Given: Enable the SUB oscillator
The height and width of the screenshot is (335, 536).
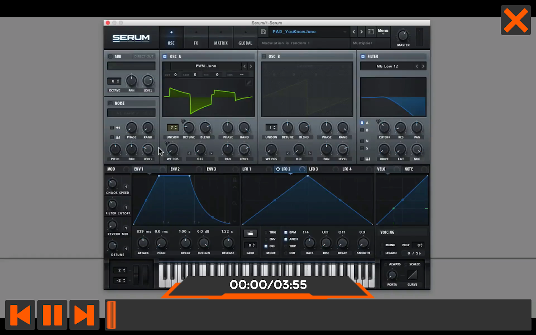Looking at the screenshot, I should tap(111, 57).
